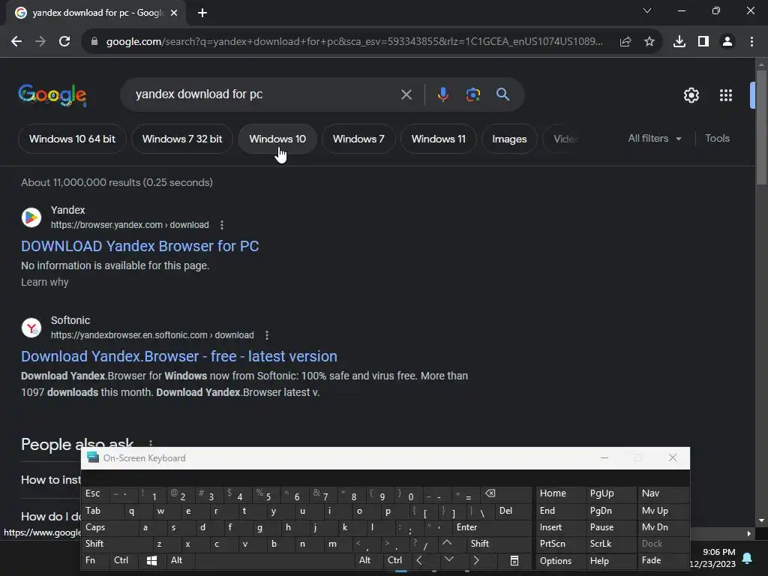Select the Windows 7 filter chip
768x576 pixels.
[358, 139]
